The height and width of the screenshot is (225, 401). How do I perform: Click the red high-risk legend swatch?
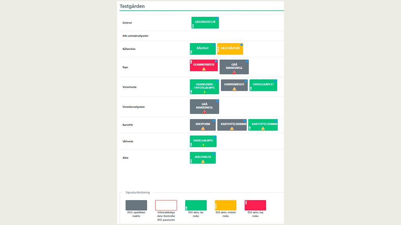coord(255,205)
